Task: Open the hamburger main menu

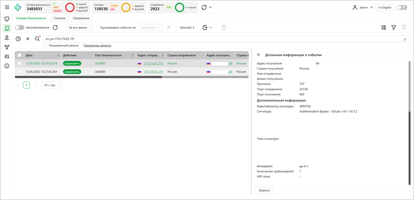Action: (7, 7)
